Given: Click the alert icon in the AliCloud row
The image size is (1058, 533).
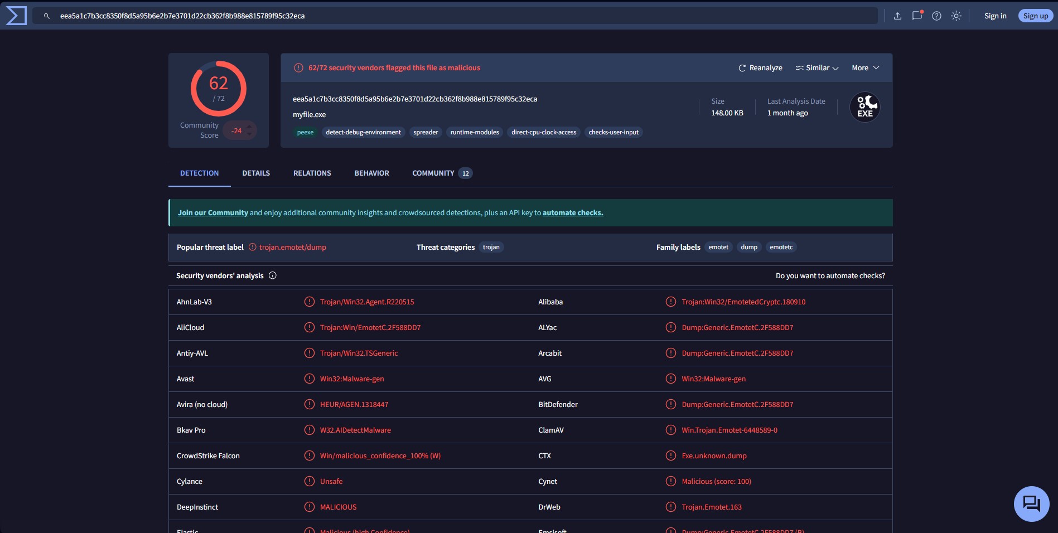Looking at the screenshot, I should click(310, 327).
